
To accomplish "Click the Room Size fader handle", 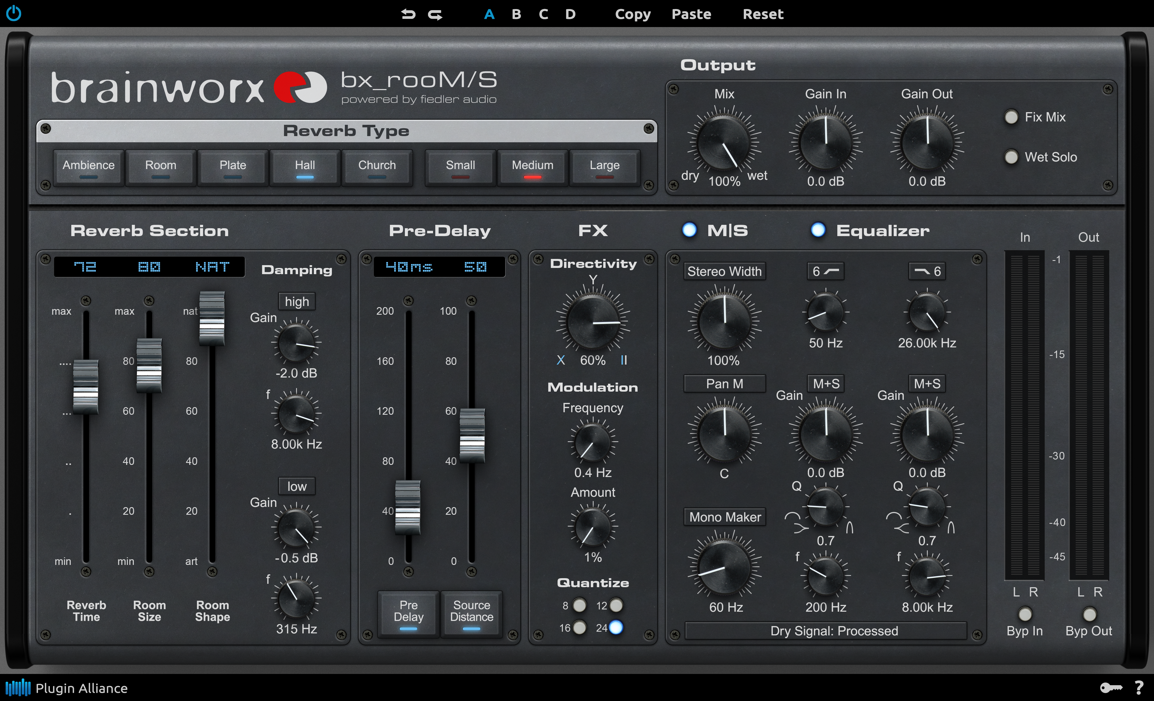I will 149,365.
